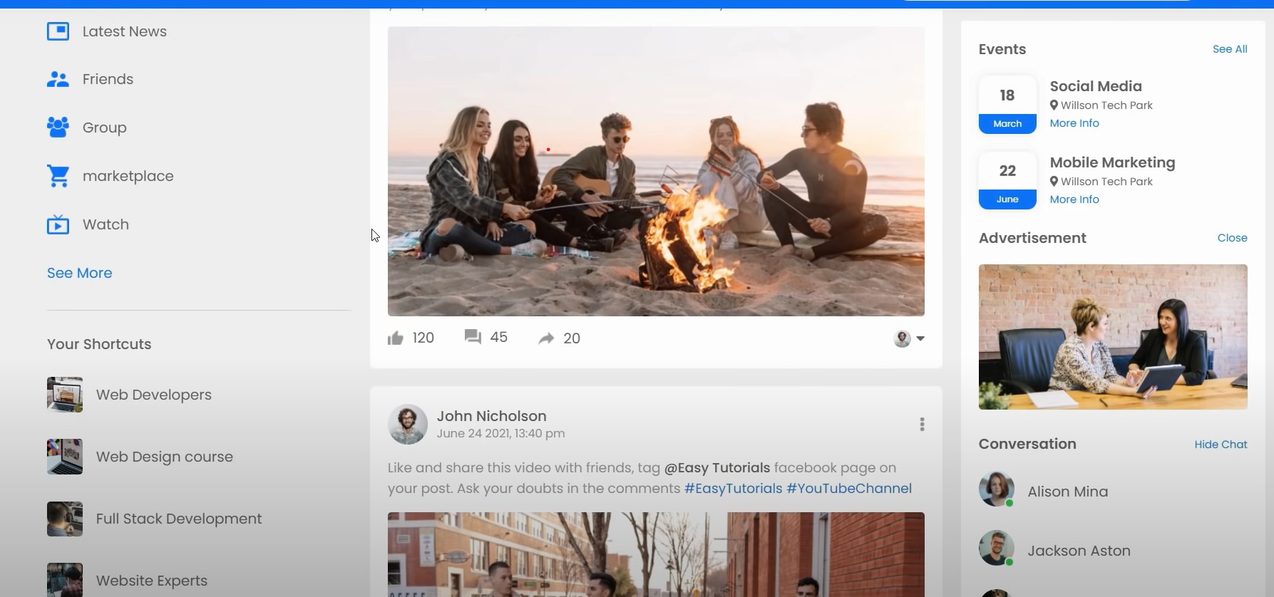
Task: Click the Group icon in sidebar
Action: pos(58,128)
